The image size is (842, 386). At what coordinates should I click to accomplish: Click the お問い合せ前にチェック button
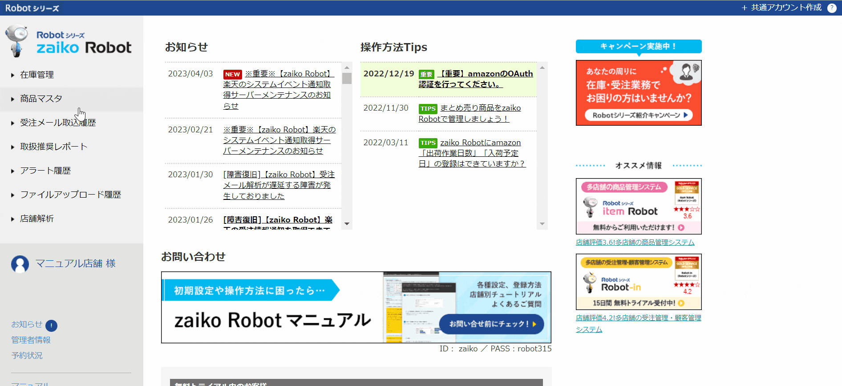click(491, 324)
